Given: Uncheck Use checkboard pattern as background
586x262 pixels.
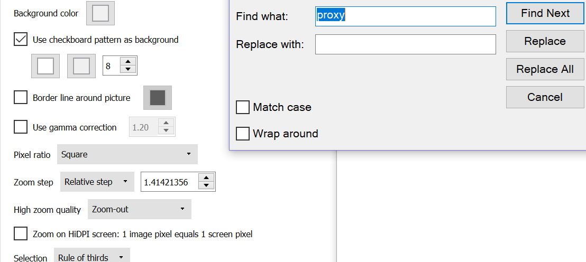Looking at the screenshot, I should pos(21,40).
